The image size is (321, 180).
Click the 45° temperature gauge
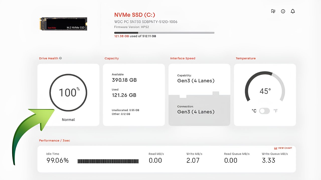tap(265, 87)
